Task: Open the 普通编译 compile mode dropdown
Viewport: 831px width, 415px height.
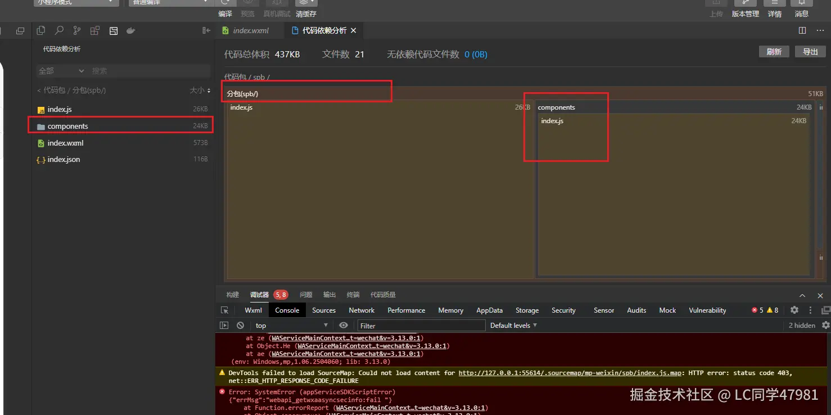Action: 170,3
